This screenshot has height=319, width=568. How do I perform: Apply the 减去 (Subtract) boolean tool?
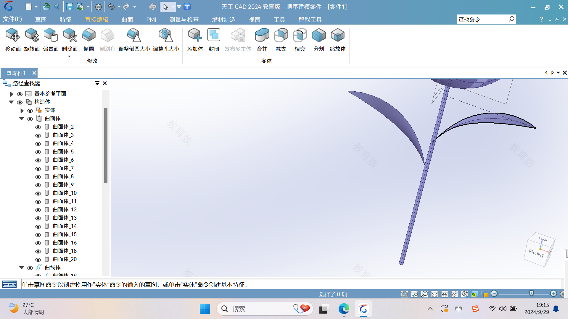click(x=281, y=40)
